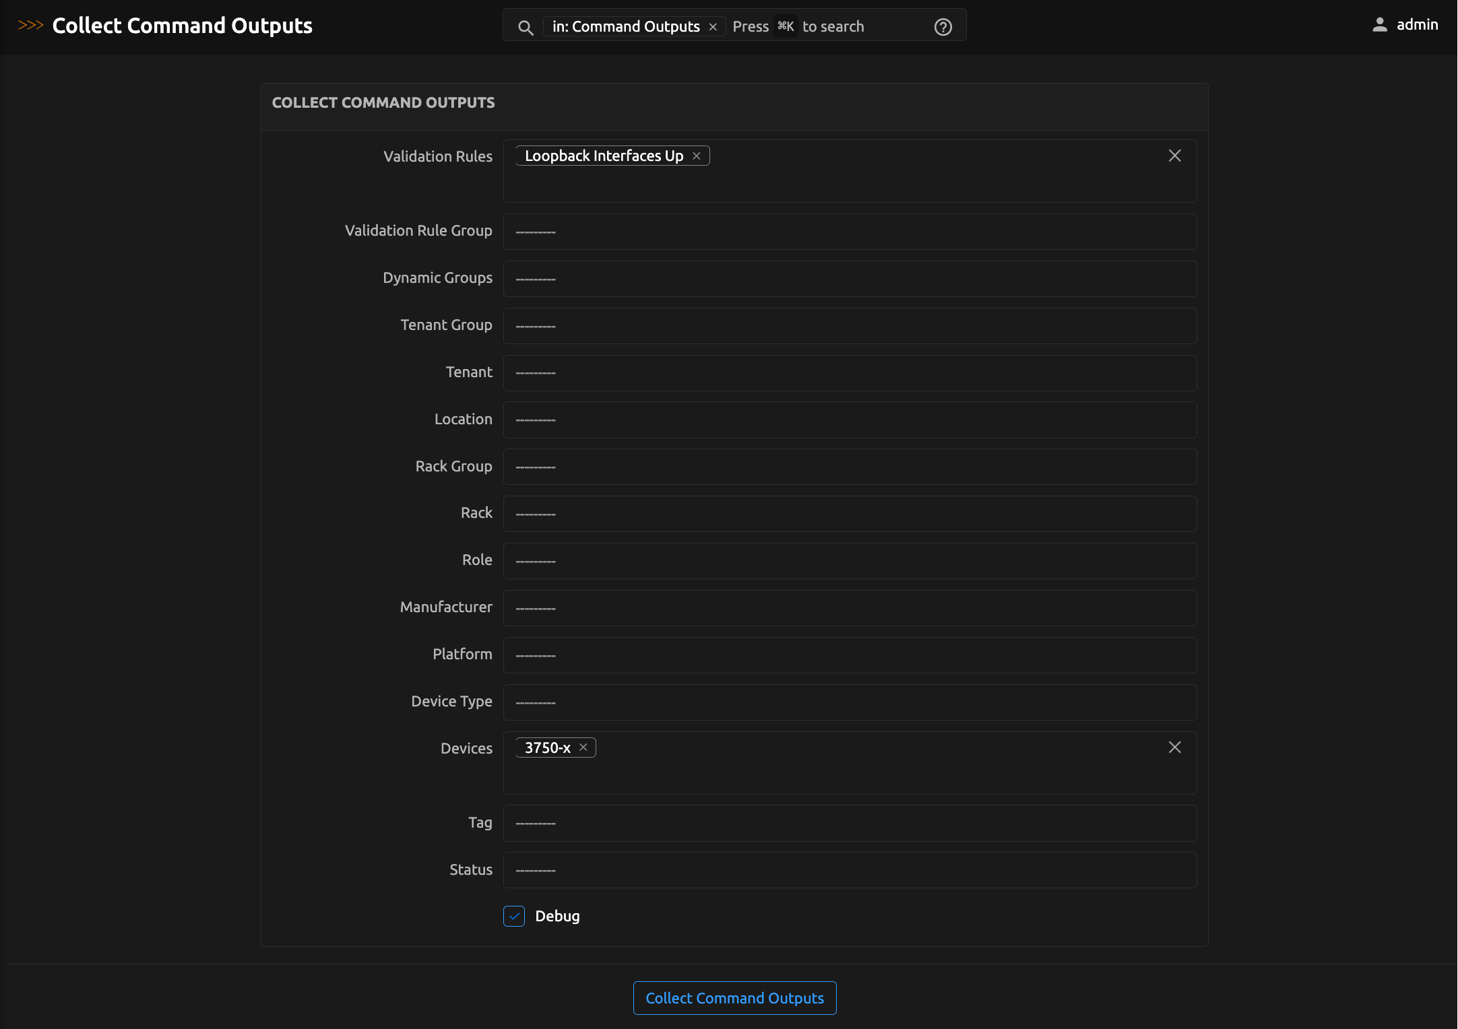
Task: Open the search help question icon
Action: point(943,27)
